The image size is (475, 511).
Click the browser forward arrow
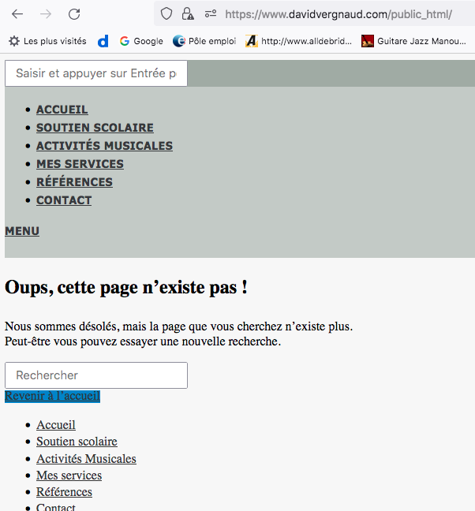click(x=46, y=14)
